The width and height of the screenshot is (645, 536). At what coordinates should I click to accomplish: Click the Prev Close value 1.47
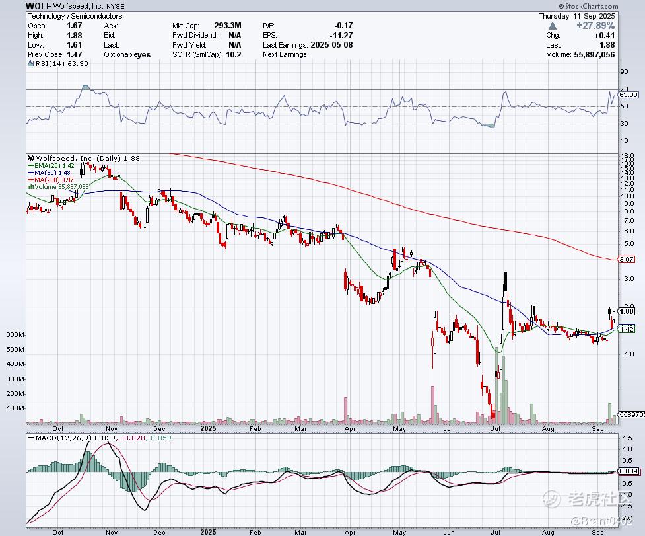coord(75,54)
